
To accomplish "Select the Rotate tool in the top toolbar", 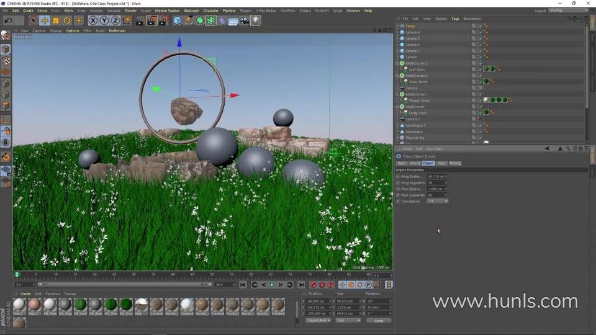I will 67,20.
